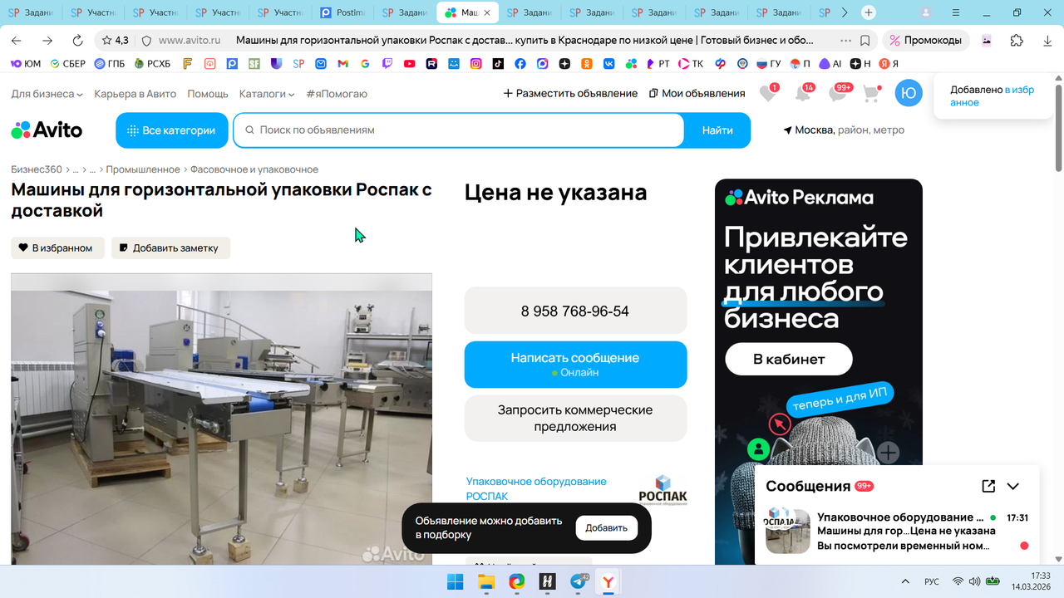Open the #яПомогаю link
This screenshot has width=1064, height=598.
(x=337, y=94)
